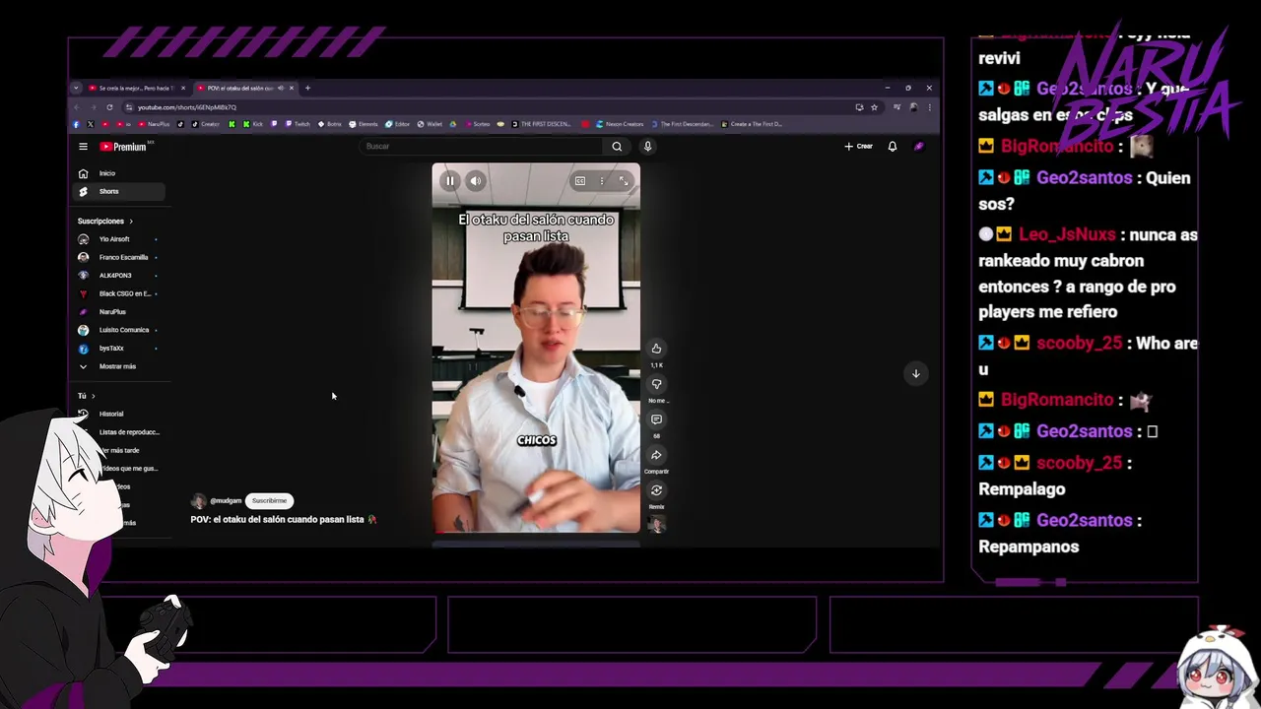Open the Nexon Creators bookmark
The height and width of the screenshot is (709, 1261).
[x=620, y=124]
